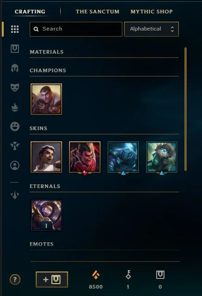The height and width of the screenshot is (296, 202).
Task: Click the loot search field
Action: pos(76,29)
